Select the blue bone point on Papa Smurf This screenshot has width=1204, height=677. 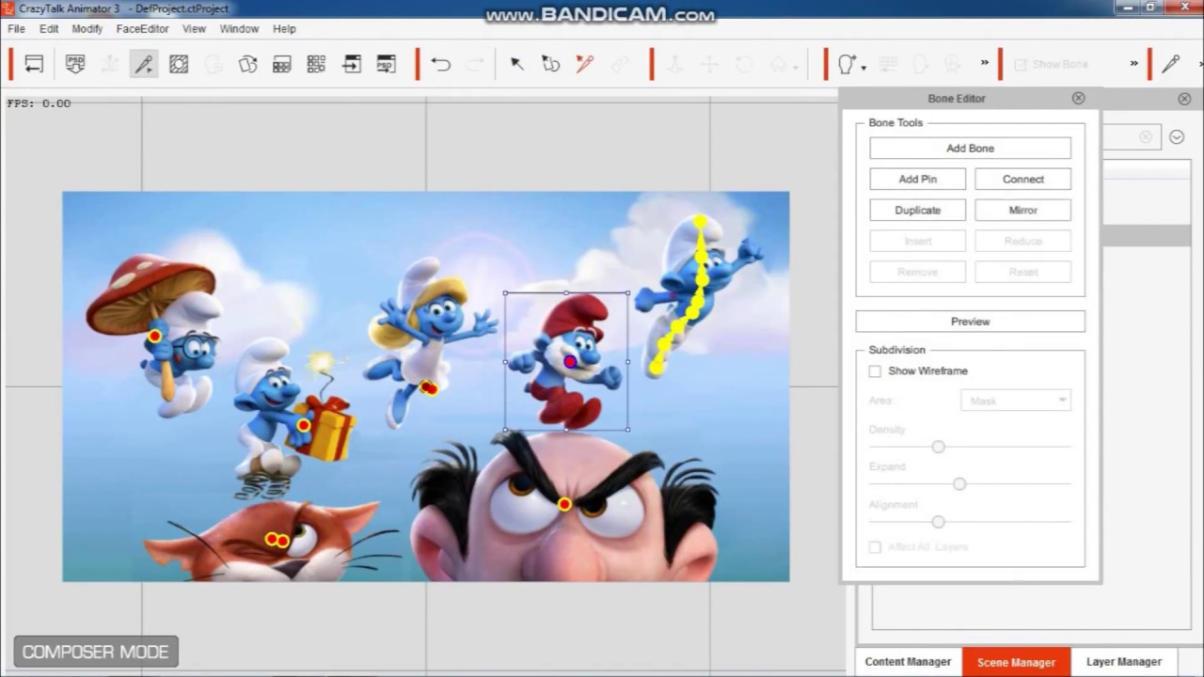coord(570,361)
